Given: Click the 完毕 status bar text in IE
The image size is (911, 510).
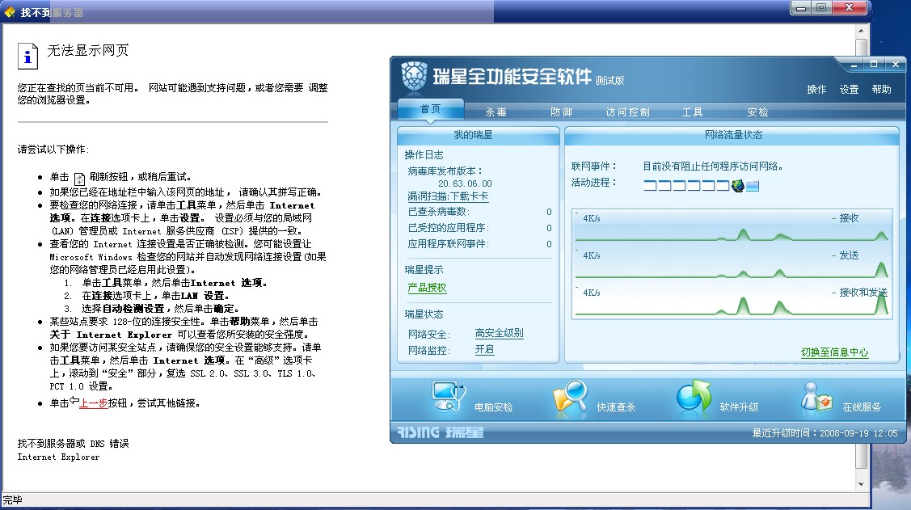Looking at the screenshot, I should pos(13,499).
